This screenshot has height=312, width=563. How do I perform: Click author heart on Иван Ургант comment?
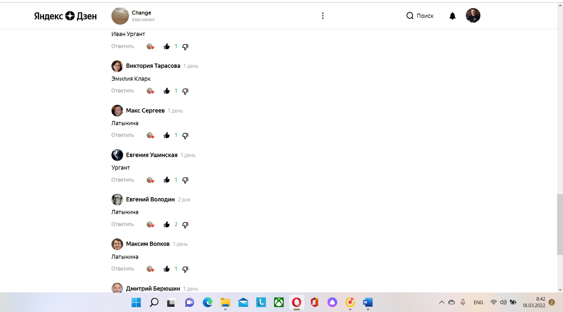pos(150,46)
